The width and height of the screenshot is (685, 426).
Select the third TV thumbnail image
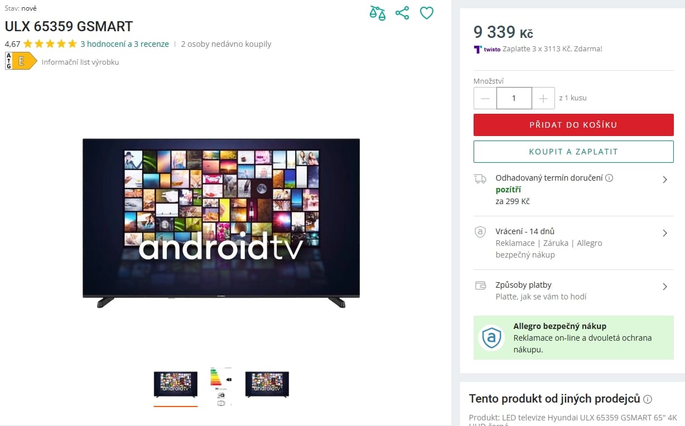[x=267, y=385]
